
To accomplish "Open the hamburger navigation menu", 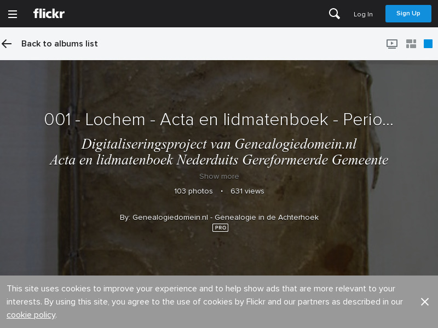I will pos(13,14).
